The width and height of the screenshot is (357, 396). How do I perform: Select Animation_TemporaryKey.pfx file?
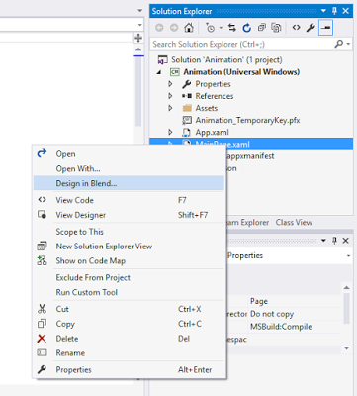tap(247, 120)
